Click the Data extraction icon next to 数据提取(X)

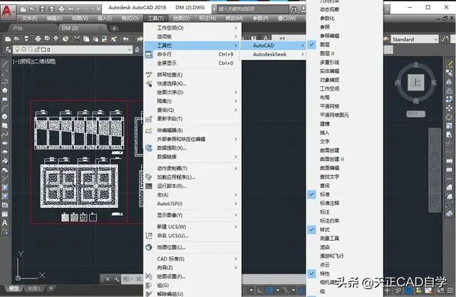[x=149, y=148]
